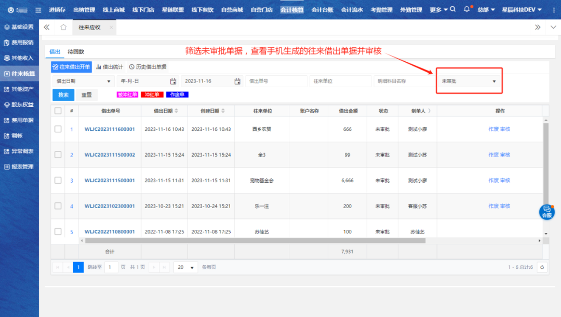Open the 20 条每页 page size dropdown

tap(185, 267)
